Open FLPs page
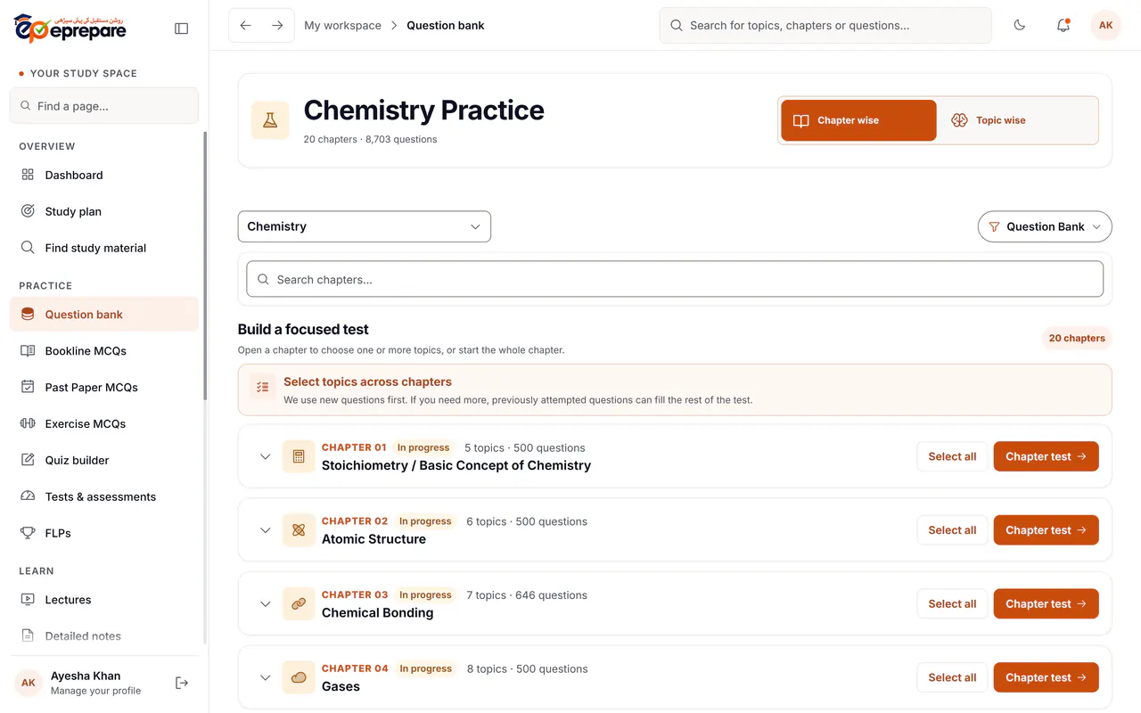1141x713 pixels. pos(104,533)
